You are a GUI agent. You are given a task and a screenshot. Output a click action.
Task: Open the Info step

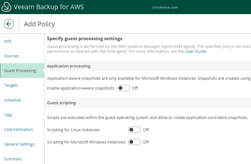coord(8,41)
